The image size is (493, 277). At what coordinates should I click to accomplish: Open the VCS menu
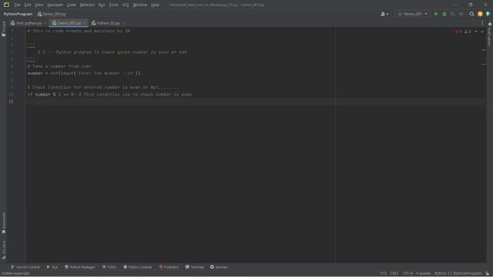tap(125, 5)
